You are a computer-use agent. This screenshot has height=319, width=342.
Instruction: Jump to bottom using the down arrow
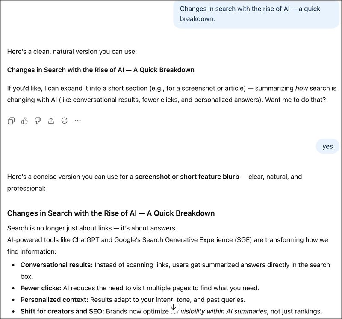(173, 307)
